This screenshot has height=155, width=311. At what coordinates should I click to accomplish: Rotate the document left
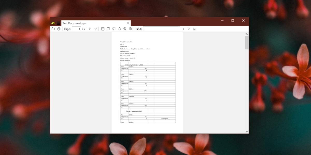pyautogui.click(x=114, y=29)
